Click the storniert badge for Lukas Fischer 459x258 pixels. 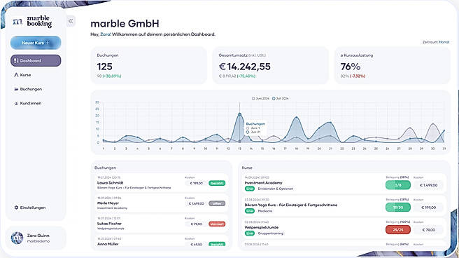click(x=217, y=224)
